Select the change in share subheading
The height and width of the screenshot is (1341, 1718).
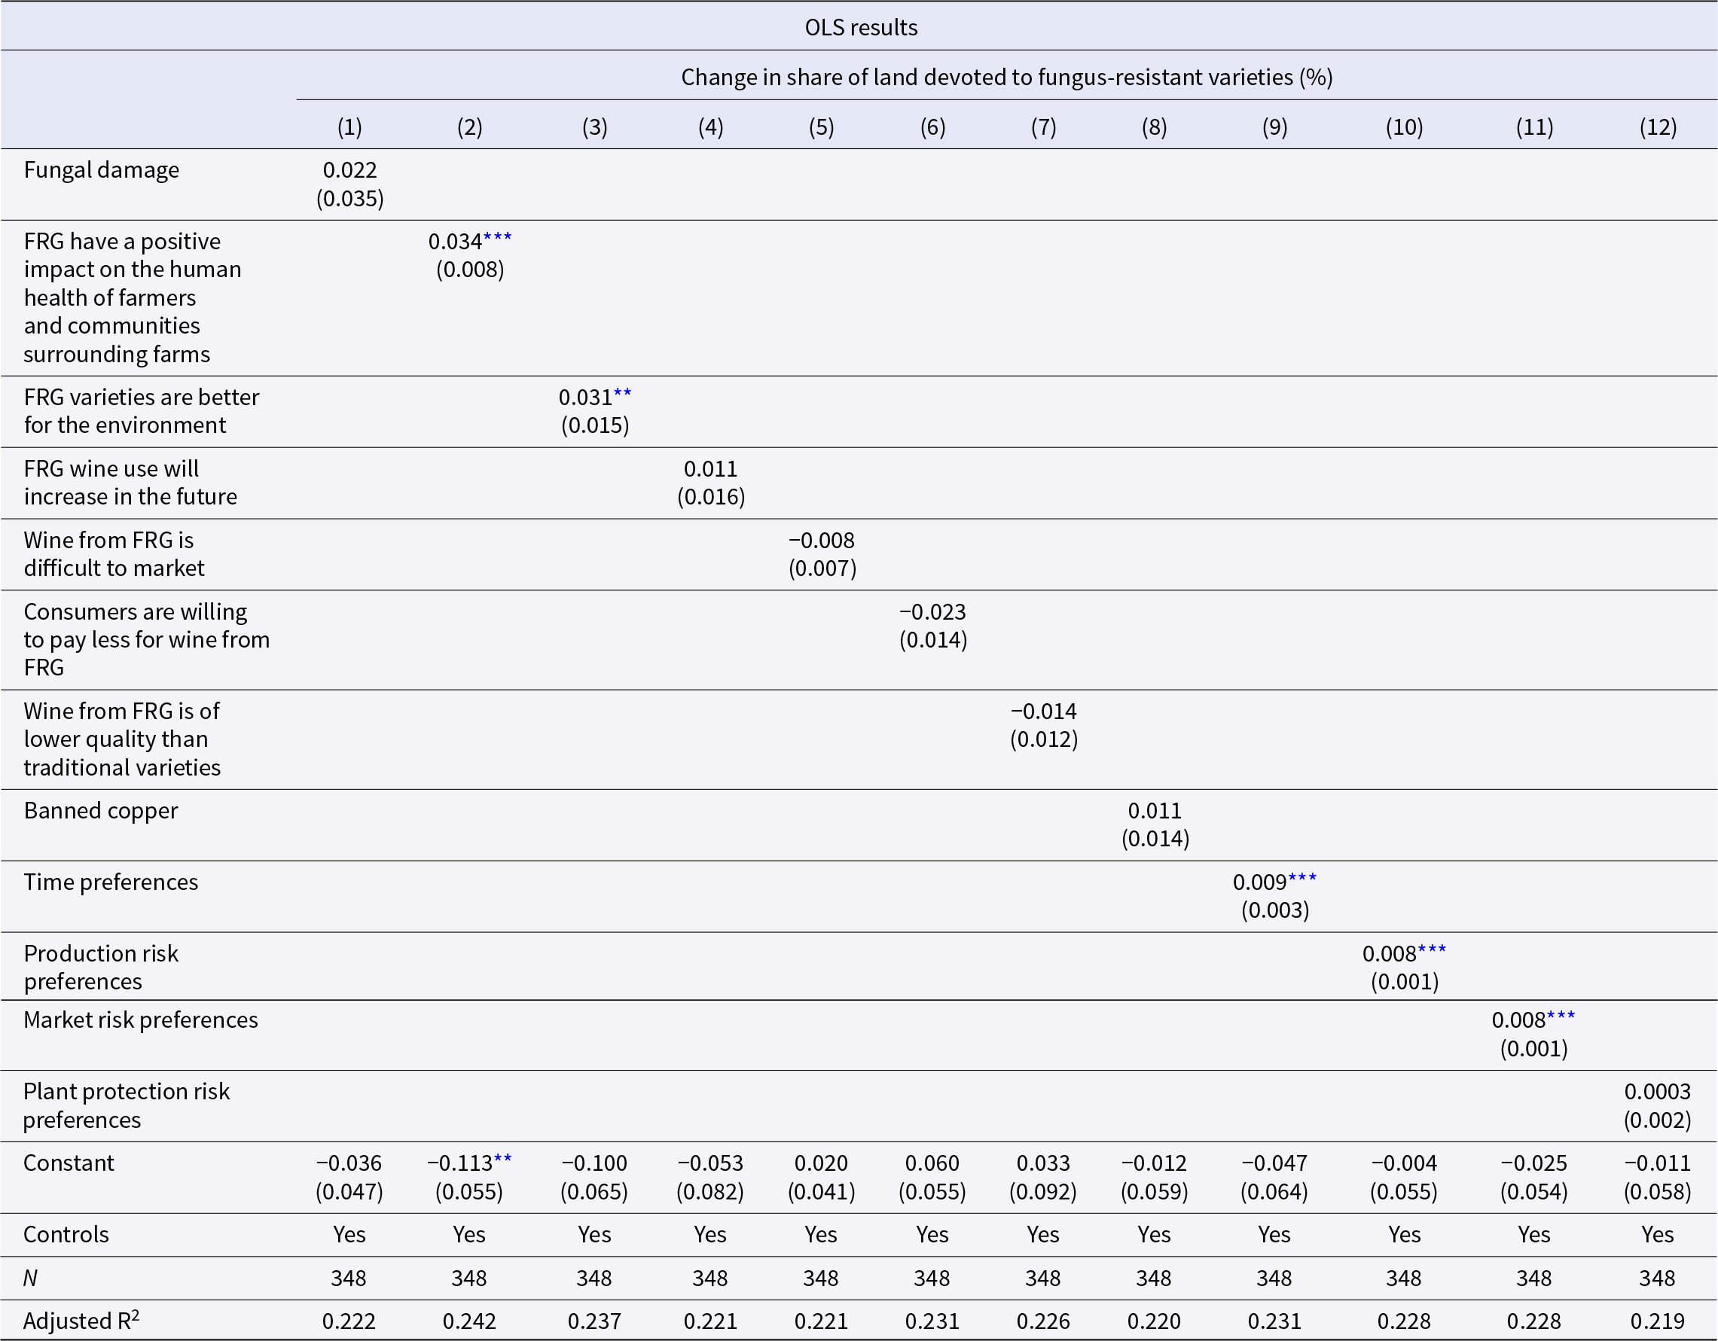[x=1006, y=77]
